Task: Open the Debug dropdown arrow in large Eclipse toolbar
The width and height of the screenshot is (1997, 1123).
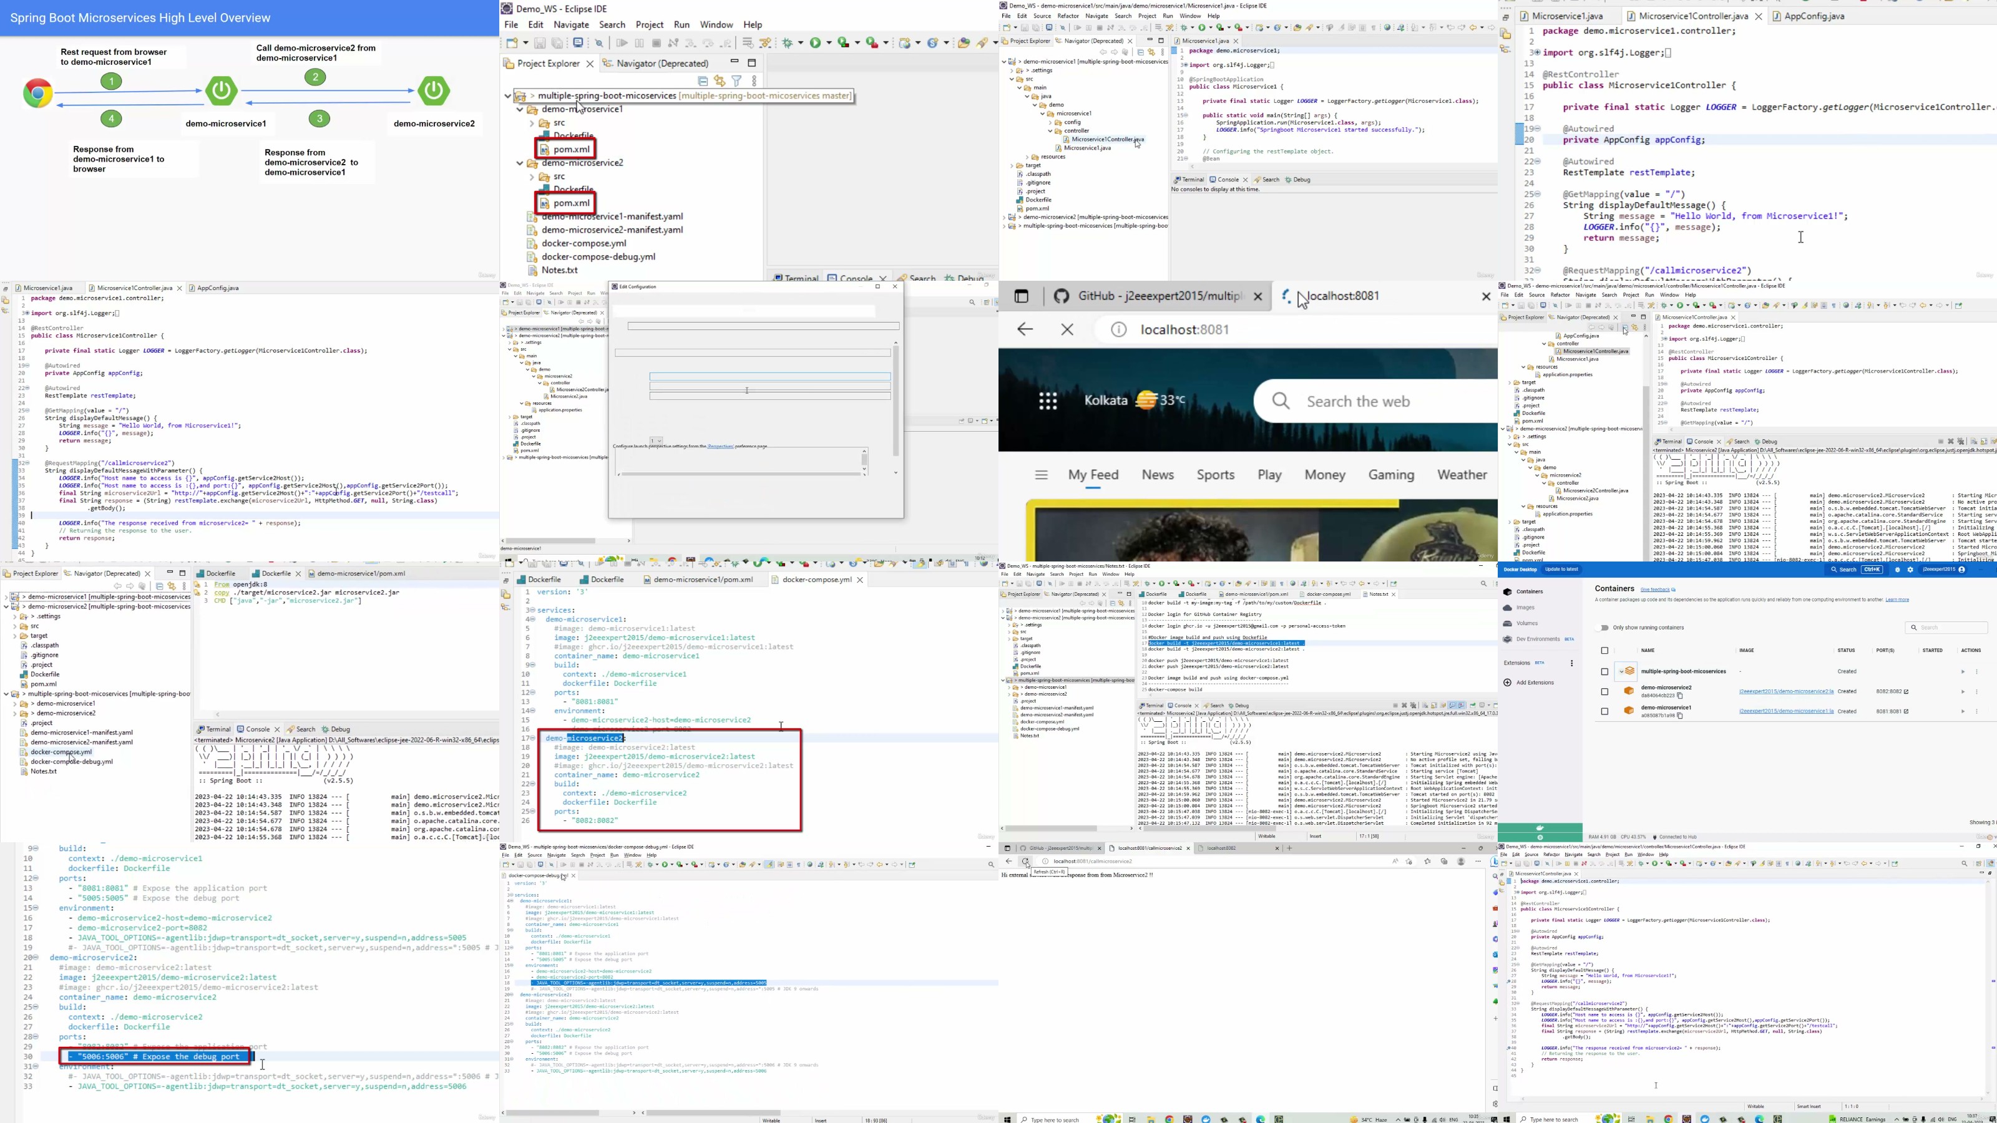Action: pyautogui.click(x=801, y=44)
